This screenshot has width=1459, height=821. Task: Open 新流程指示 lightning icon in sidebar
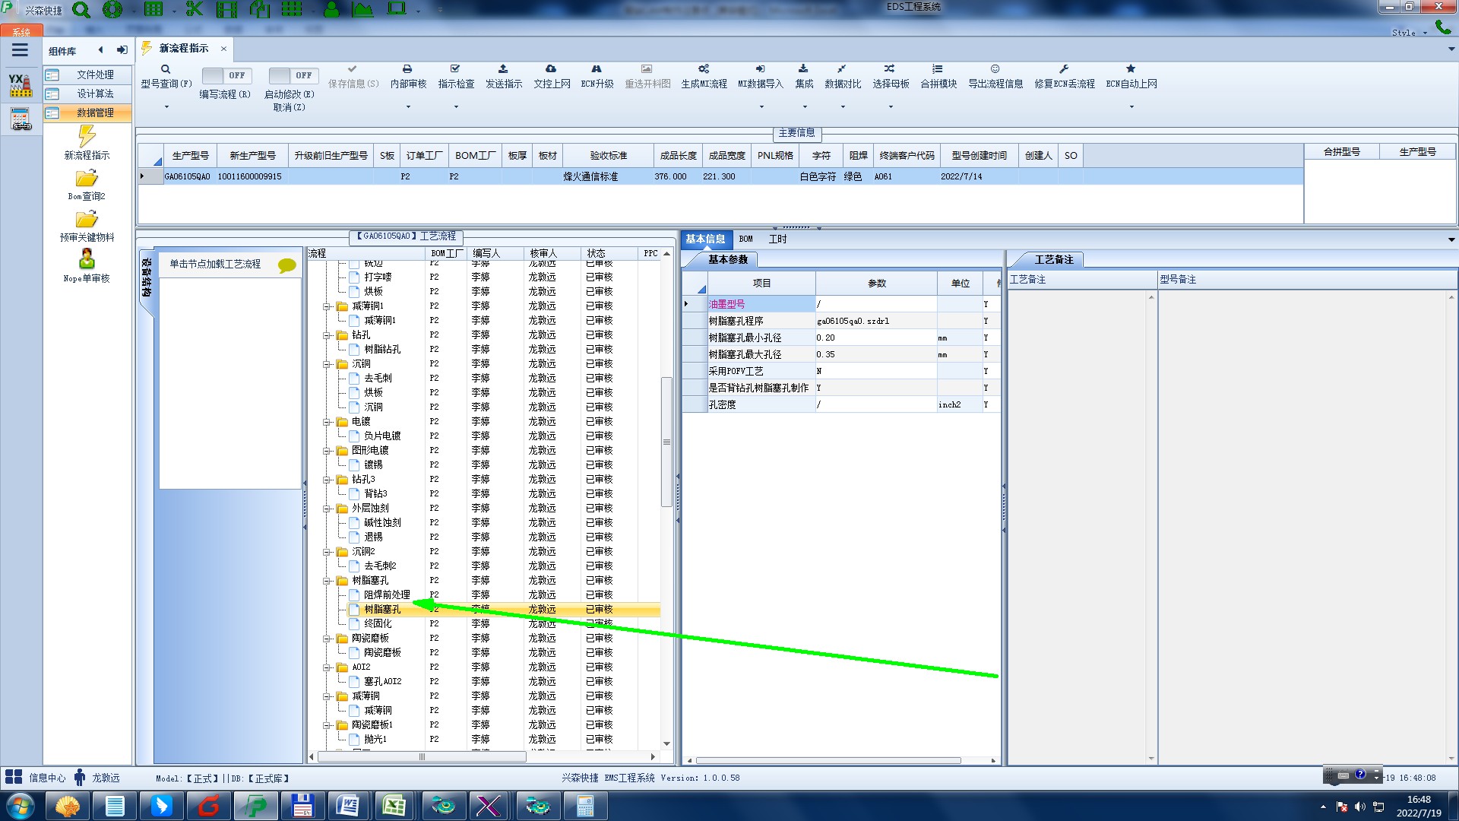(87, 137)
